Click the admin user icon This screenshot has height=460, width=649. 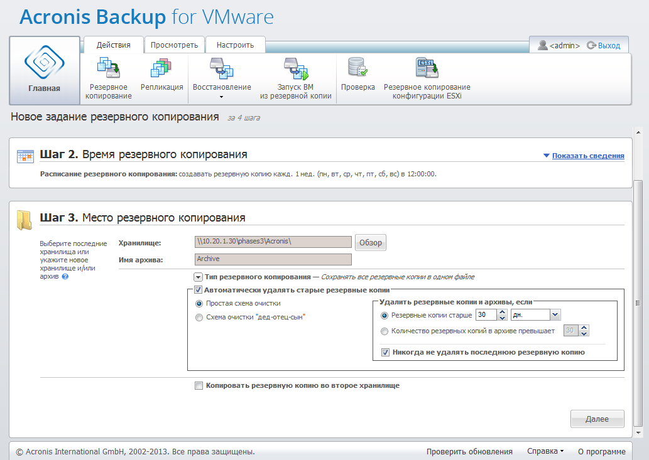[542, 45]
